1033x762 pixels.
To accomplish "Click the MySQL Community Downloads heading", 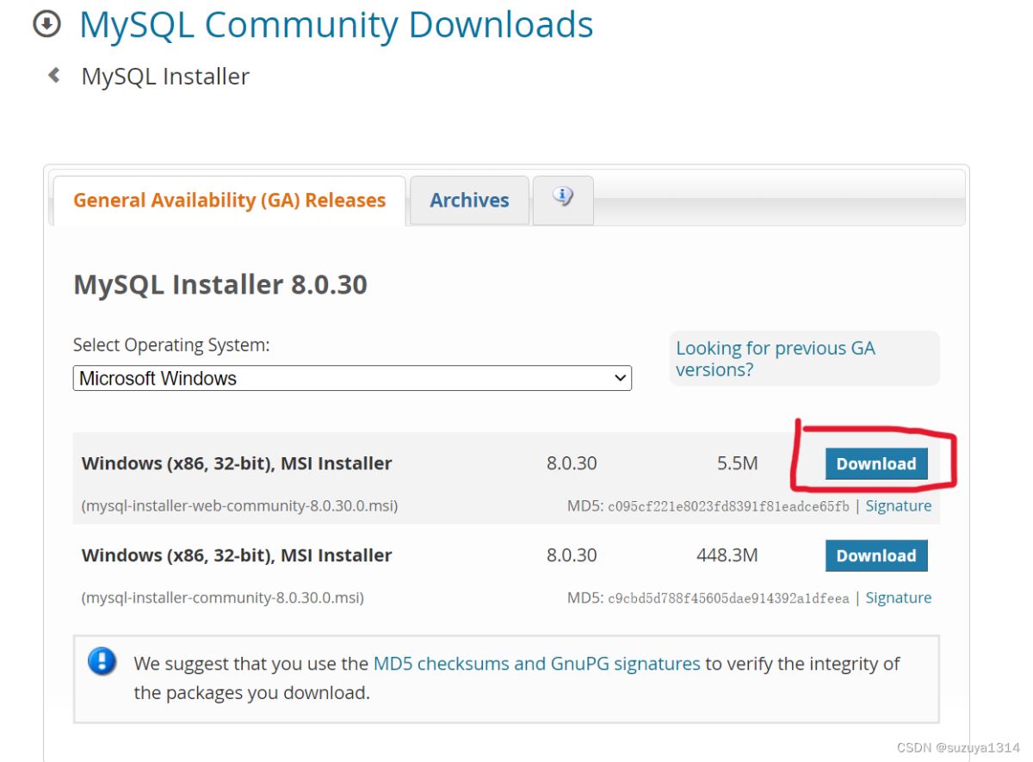I will (335, 24).
